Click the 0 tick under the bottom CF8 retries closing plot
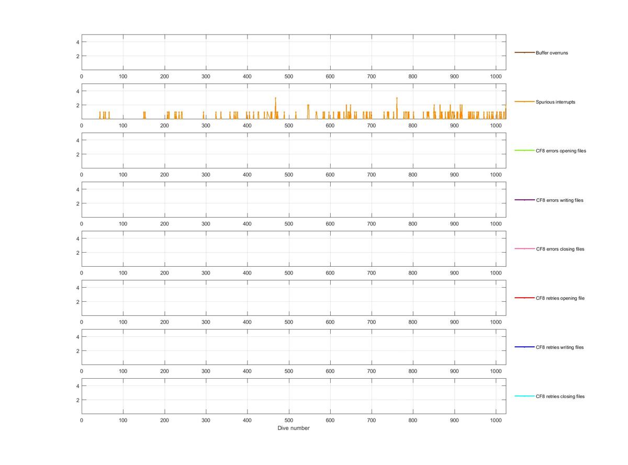Screen dimensions: 628x465 point(82,420)
